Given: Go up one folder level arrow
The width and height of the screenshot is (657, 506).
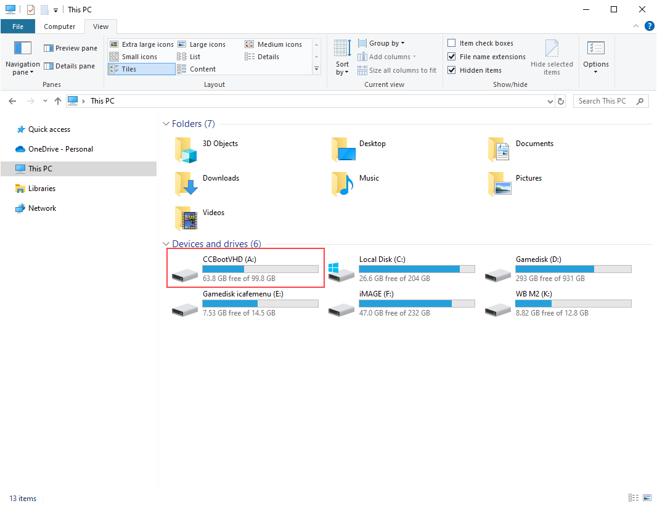Looking at the screenshot, I should point(58,101).
